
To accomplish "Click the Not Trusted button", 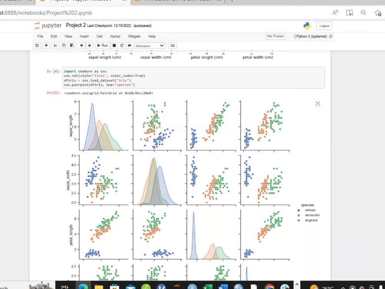I will 275,36.
